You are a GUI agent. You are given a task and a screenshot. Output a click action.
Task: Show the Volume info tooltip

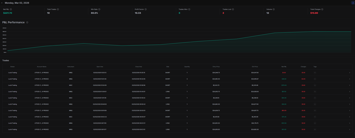click(274, 9)
